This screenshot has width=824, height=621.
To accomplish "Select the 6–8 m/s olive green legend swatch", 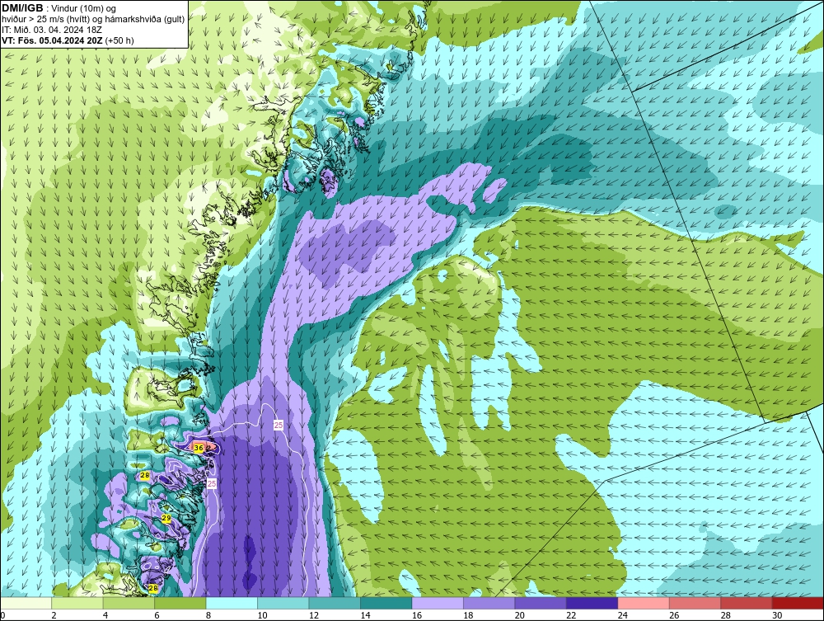I will 180,603.
